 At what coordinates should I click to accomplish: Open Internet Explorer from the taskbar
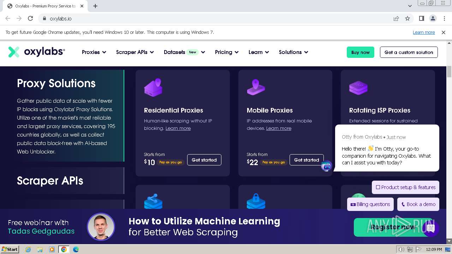[x=28, y=249]
